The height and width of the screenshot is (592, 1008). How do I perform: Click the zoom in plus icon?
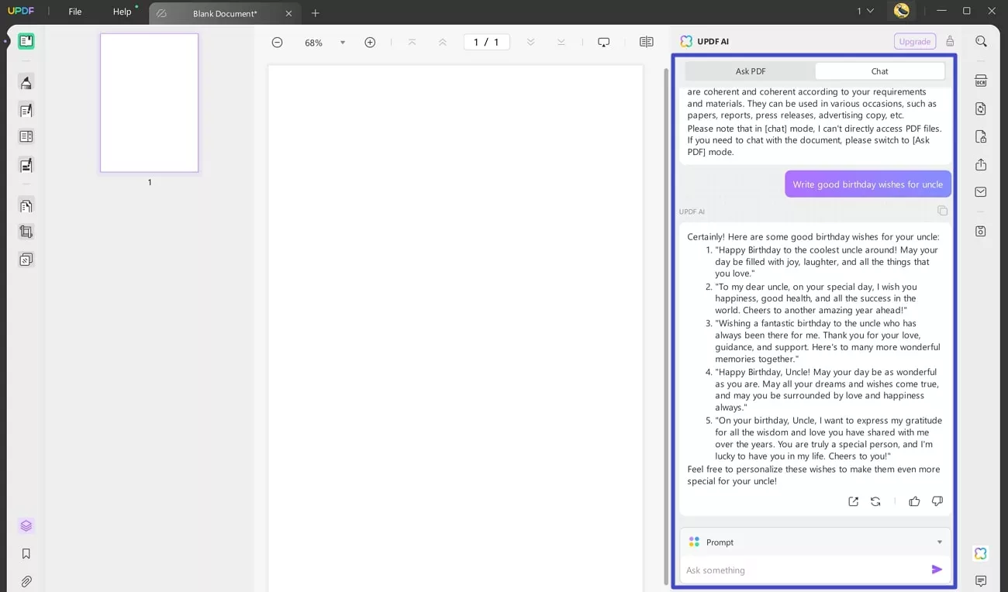click(370, 43)
